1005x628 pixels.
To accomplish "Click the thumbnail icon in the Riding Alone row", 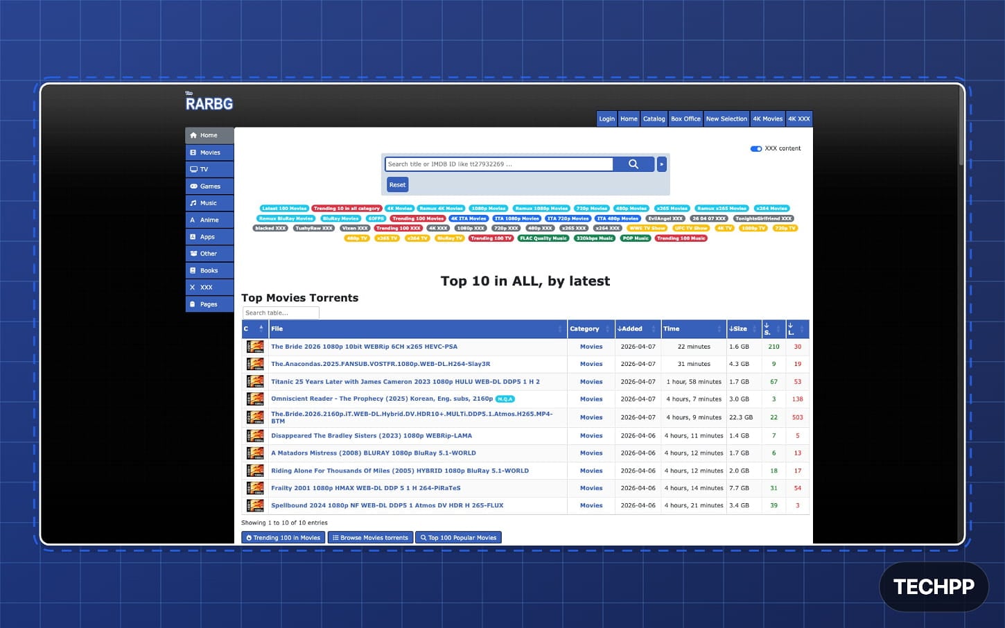I will pos(255,471).
